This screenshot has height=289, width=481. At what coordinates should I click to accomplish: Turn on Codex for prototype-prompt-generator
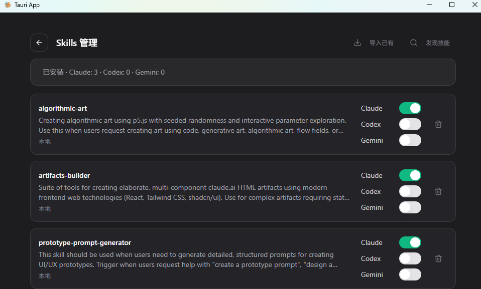coord(410,258)
